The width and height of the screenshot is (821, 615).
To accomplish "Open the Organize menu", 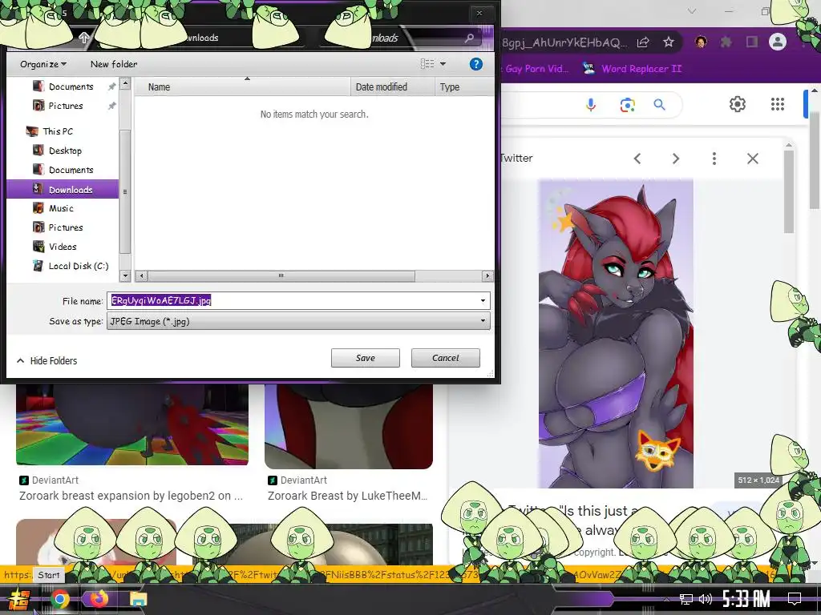I will click(43, 64).
